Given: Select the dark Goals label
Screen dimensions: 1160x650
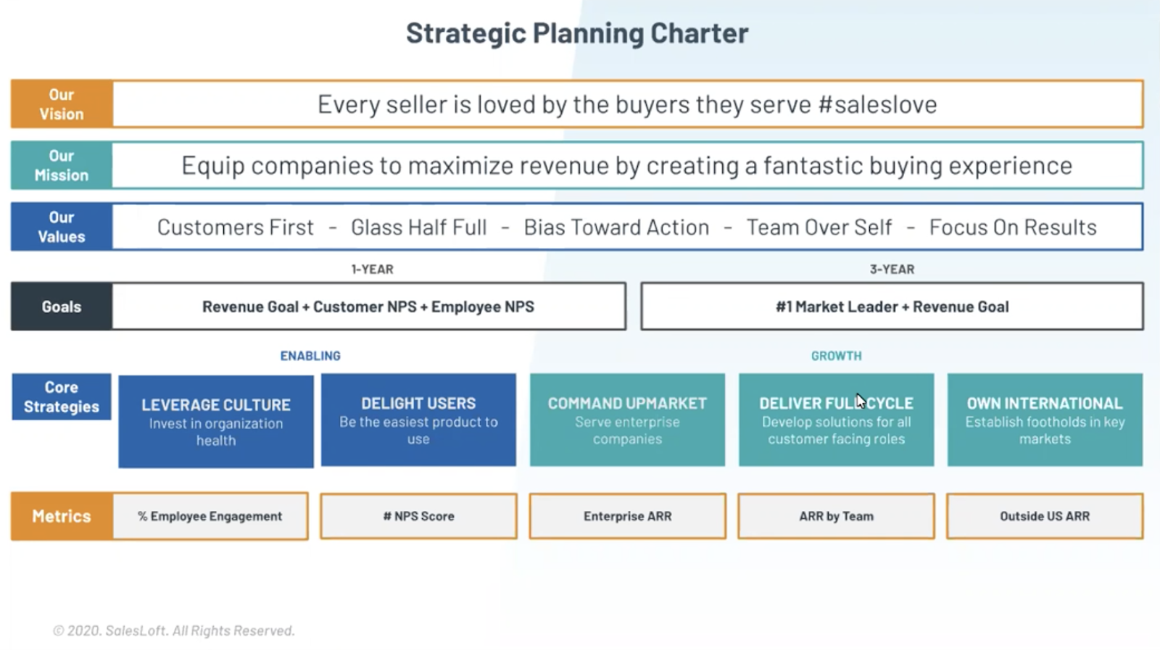Looking at the screenshot, I should click(x=62, y=307).
